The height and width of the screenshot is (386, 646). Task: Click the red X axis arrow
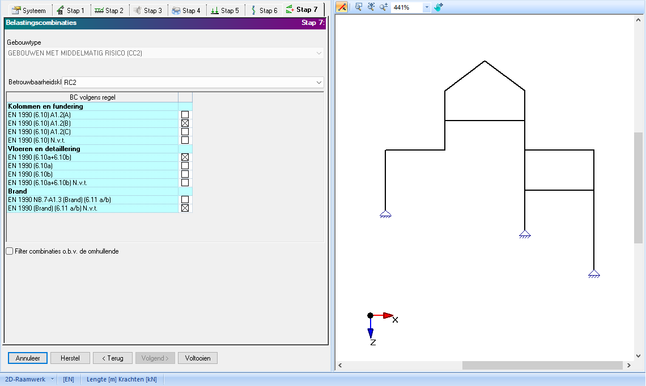pos(388,316)
